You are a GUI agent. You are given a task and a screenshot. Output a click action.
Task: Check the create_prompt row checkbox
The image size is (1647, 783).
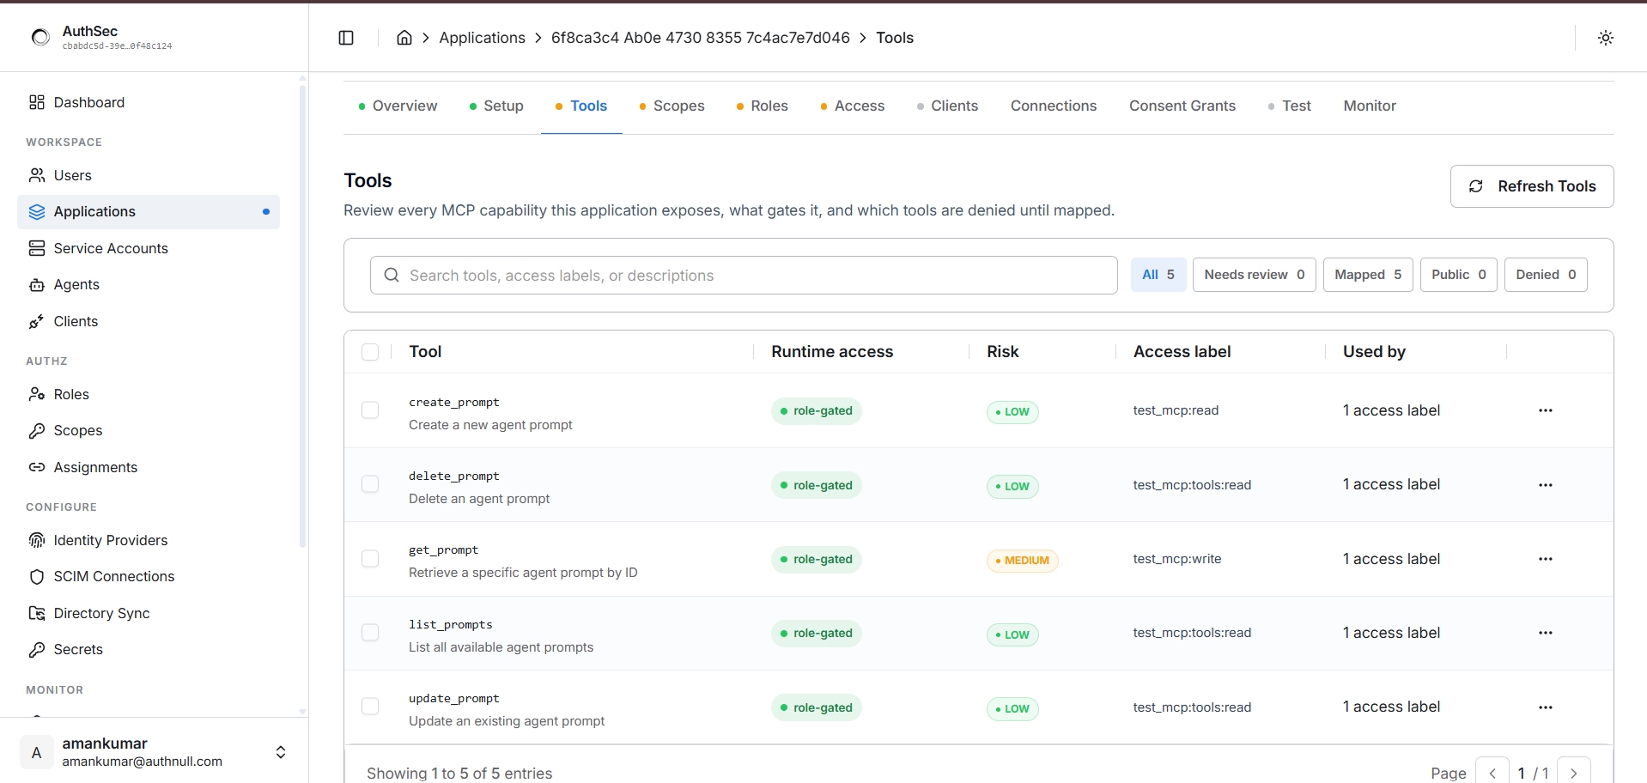(370, 410)
